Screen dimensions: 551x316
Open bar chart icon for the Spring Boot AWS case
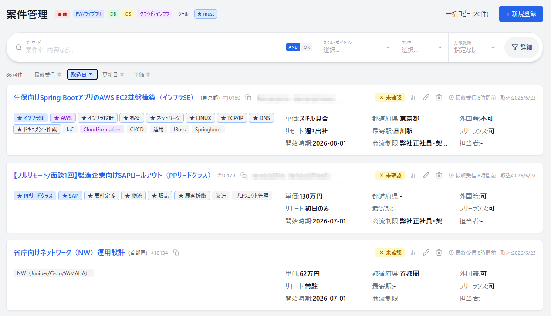(x=413, y=97)
